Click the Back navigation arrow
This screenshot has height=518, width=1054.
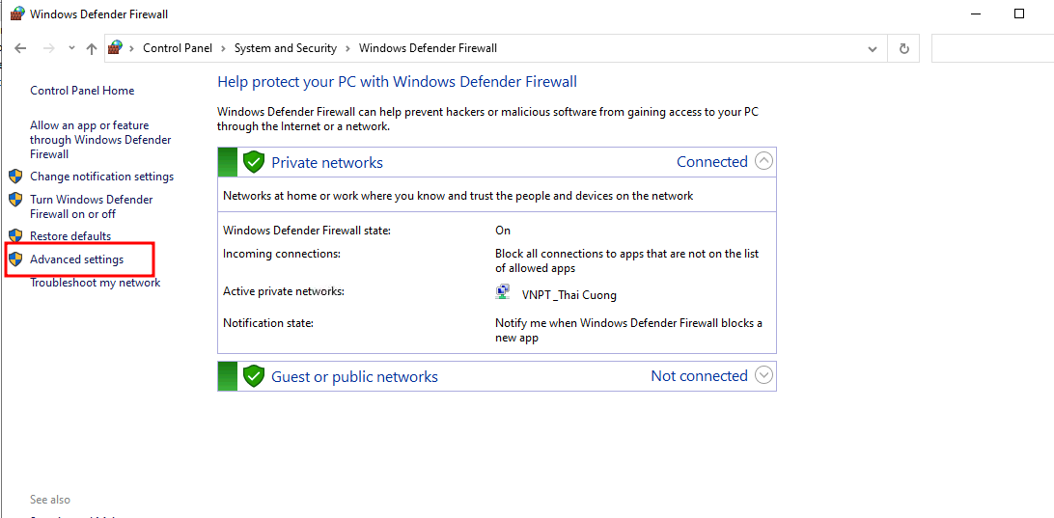(x=21, y=48)
